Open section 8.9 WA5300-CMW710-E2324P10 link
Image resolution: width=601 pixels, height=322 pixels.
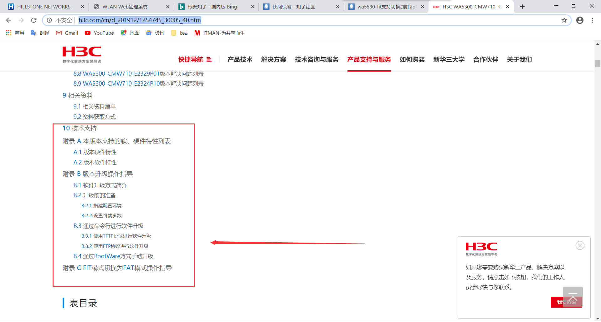138,84
